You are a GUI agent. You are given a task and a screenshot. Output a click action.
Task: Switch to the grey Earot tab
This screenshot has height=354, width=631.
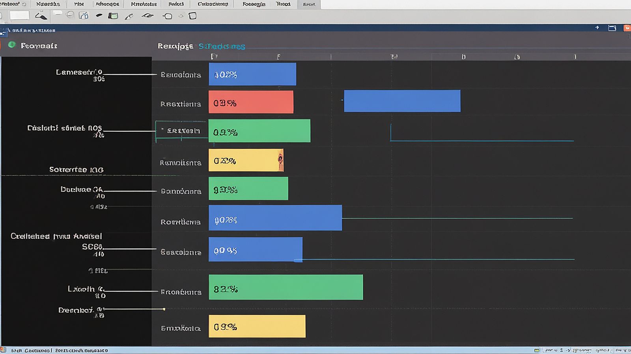click(x=309, y=4)
